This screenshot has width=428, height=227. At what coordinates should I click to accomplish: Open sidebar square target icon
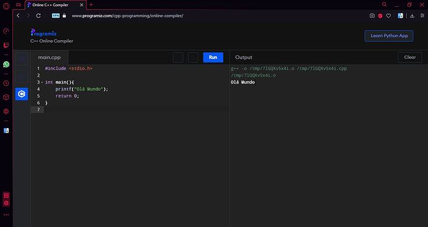coord(6,203)
